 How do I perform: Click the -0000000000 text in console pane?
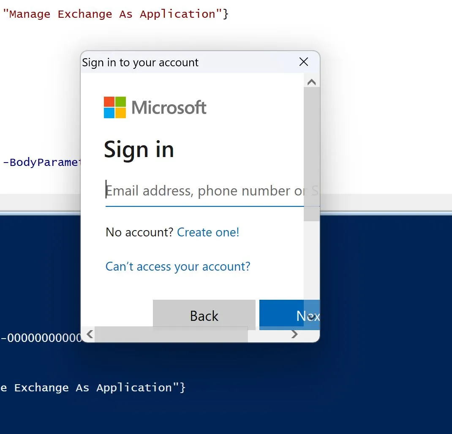pyautogui.click(x=41, y=338)
